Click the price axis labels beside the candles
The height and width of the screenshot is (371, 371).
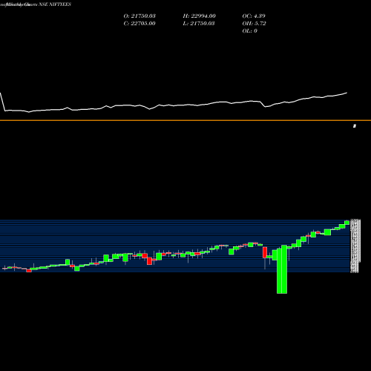[x=355, y=246]
